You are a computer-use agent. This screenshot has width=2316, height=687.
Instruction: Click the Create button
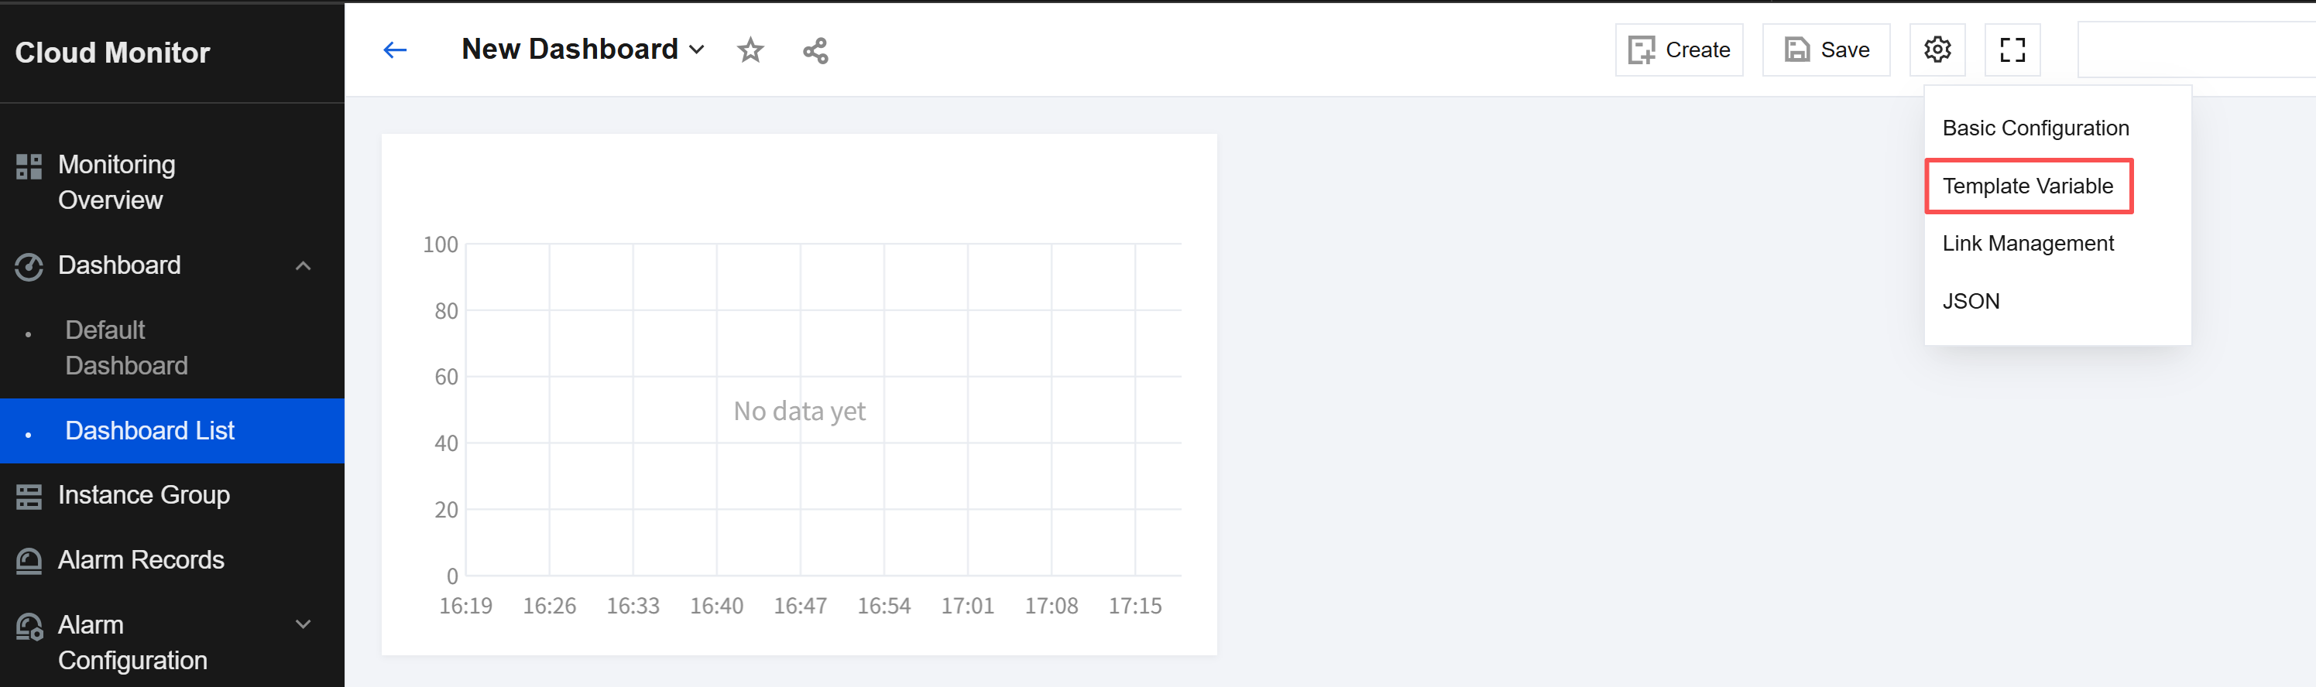(x=1679, y=50)
